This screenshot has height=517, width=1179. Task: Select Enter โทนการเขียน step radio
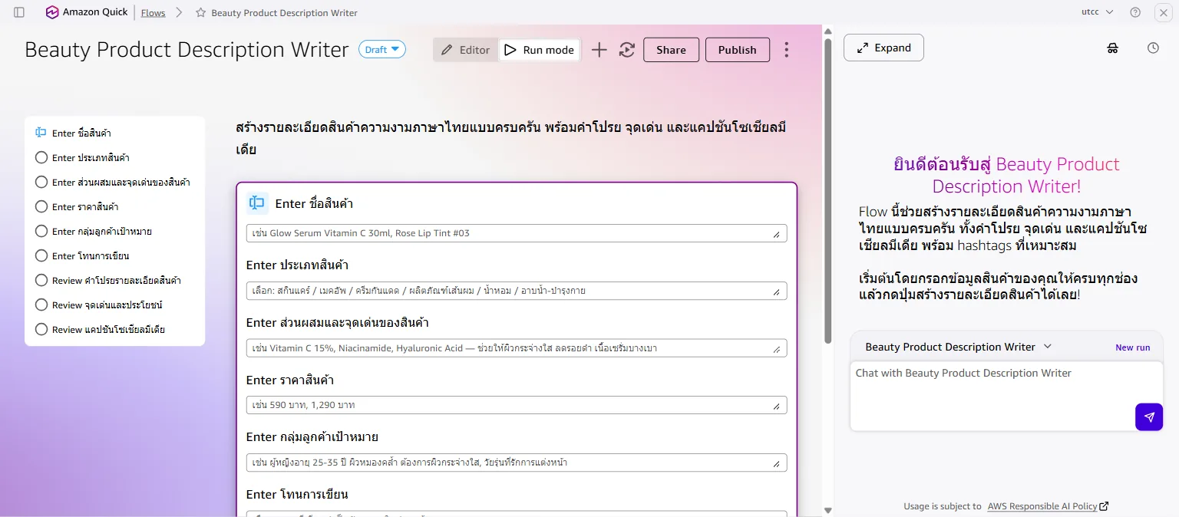[x=41, y=255]
